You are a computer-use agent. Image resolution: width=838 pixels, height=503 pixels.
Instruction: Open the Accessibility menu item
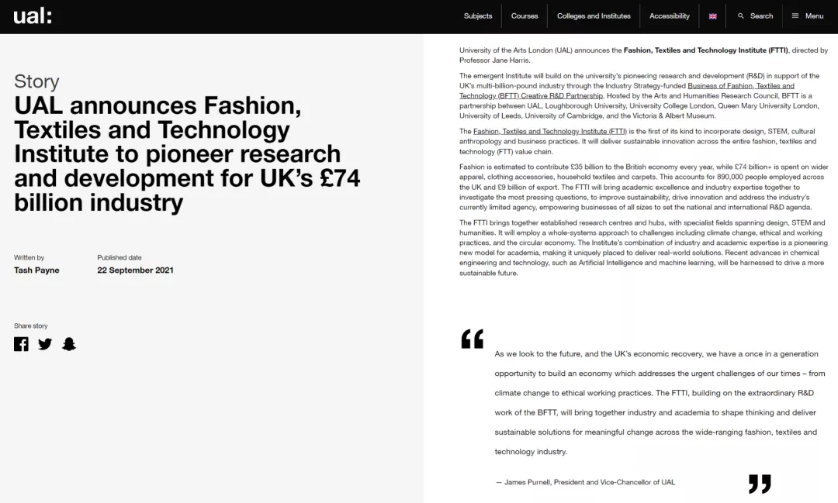[x=669, y=16]
